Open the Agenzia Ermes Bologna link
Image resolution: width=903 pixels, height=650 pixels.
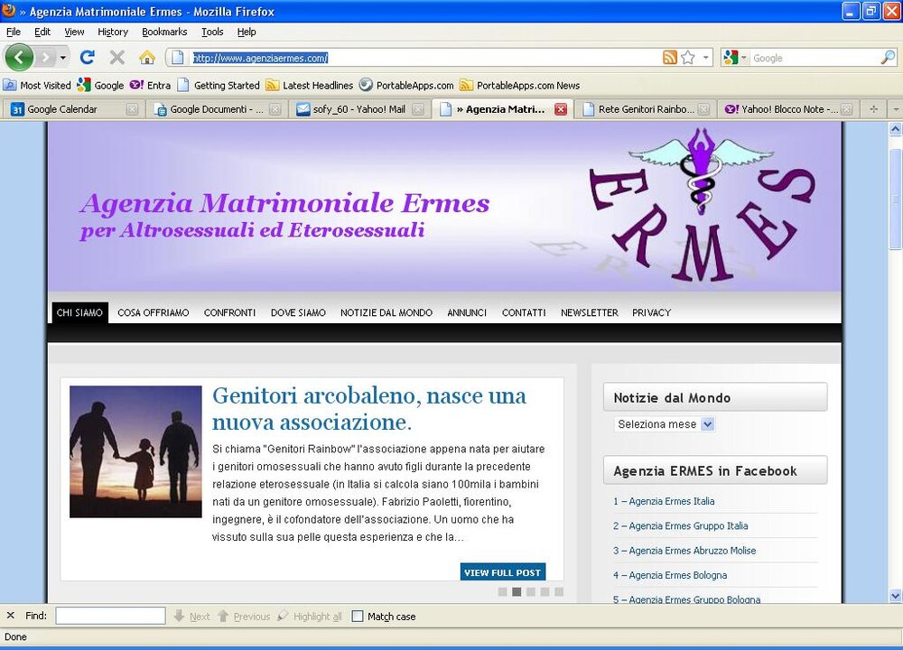click(x=670, y=576)
